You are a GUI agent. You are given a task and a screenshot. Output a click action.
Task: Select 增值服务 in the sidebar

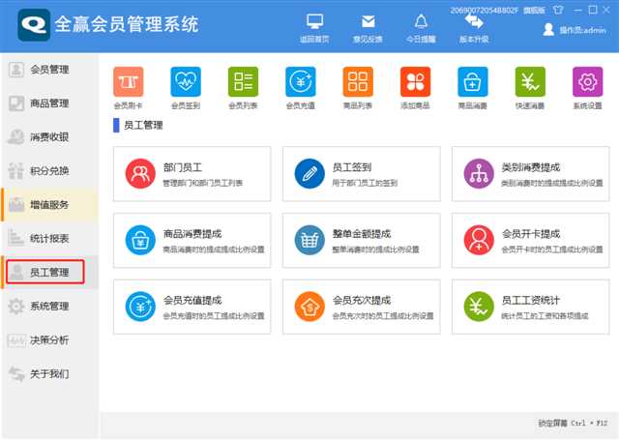(49, 204)
